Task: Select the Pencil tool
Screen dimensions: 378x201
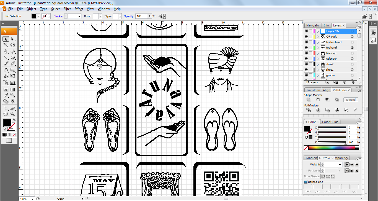Action: pyautogui.click(x=13, y=63)
